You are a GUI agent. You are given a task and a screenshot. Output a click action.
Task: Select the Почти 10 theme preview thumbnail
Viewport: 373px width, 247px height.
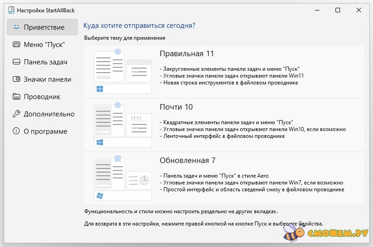click(x=123, y=125)
